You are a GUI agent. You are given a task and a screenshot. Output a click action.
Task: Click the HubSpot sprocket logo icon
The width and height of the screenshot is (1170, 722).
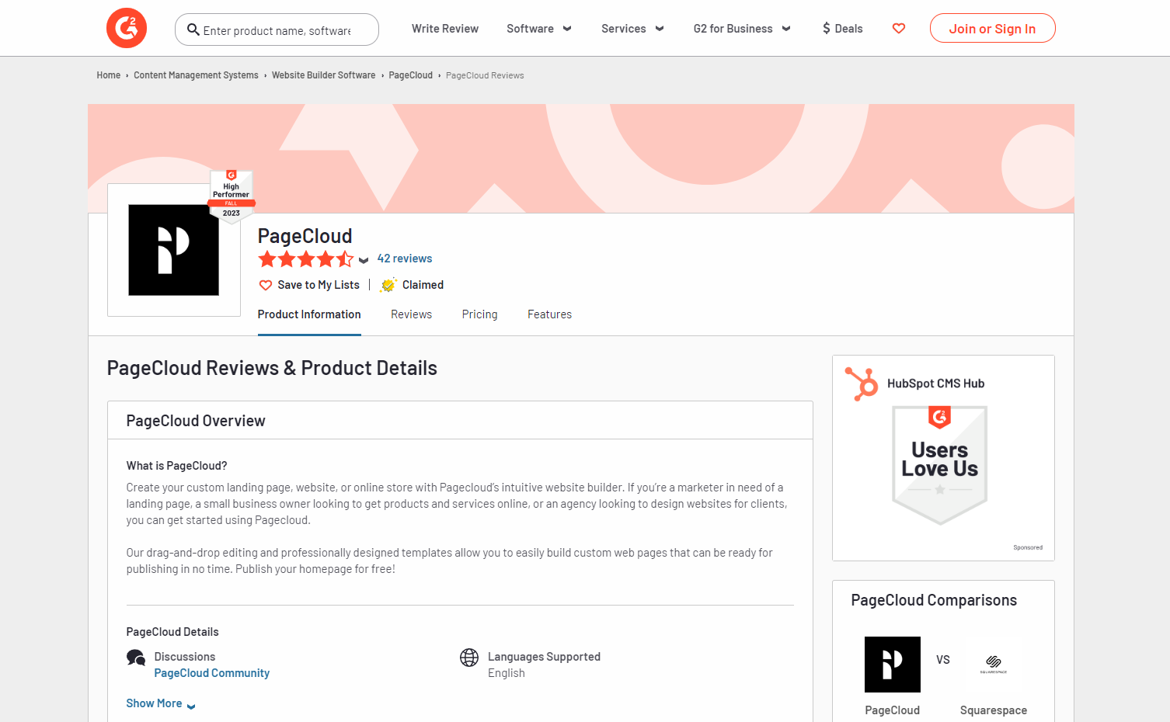pos(862,384)
